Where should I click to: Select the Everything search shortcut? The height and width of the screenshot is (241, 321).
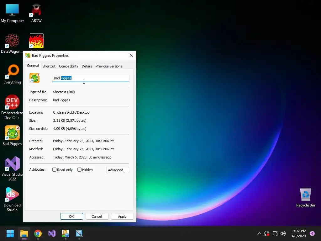tap(12, 74)
